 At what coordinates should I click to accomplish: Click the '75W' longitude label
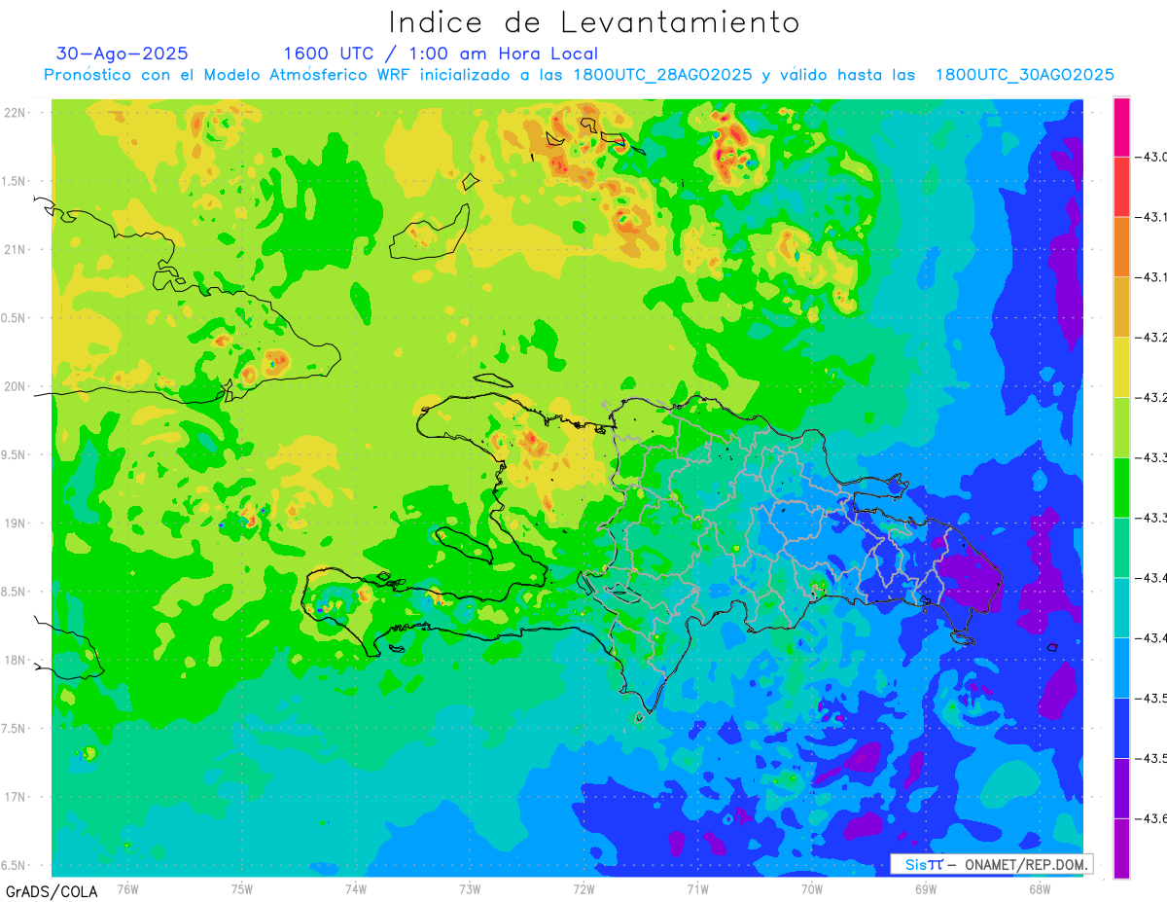click(242, 888)
